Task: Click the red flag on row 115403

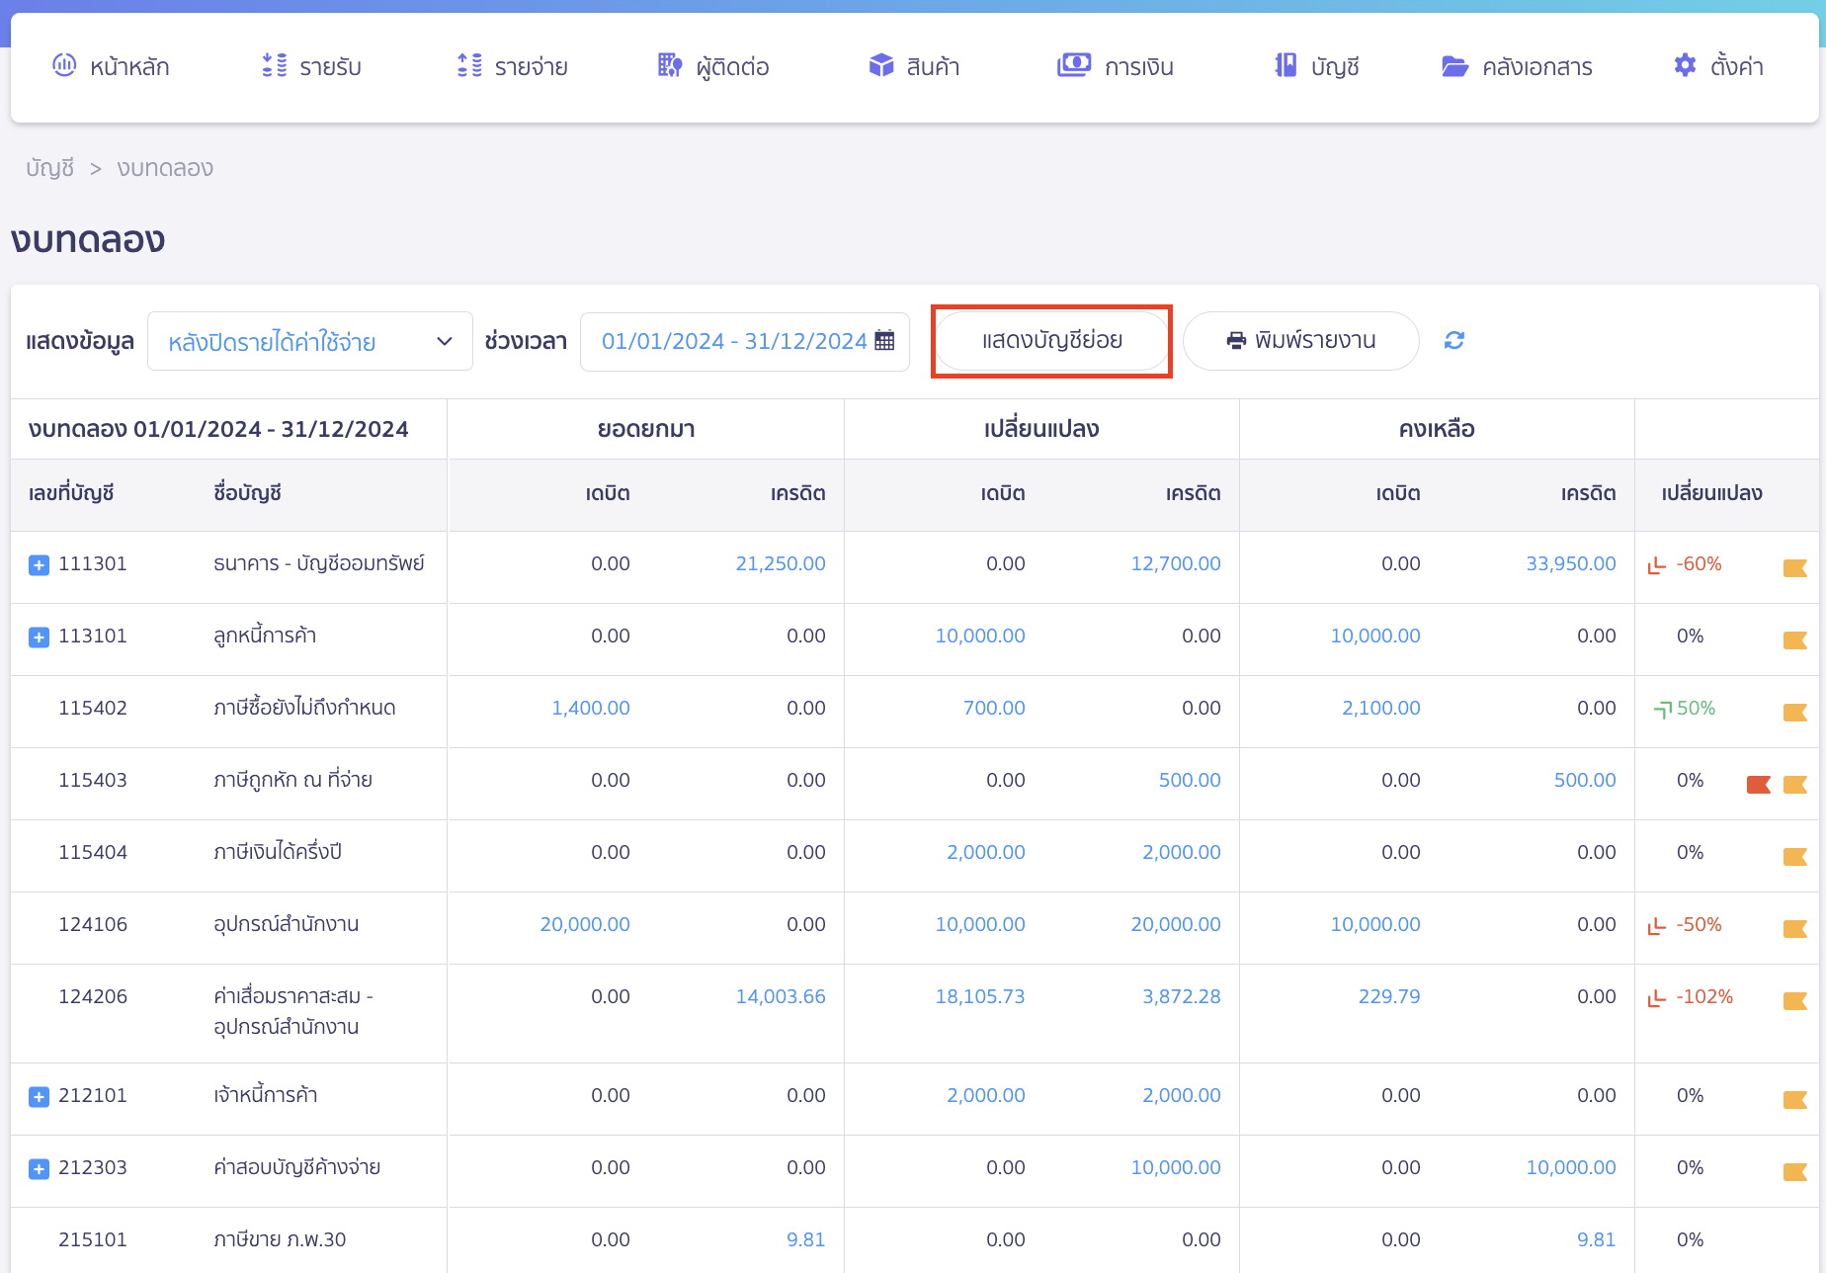Action: pyautogui.click(x=1758, y=784)
